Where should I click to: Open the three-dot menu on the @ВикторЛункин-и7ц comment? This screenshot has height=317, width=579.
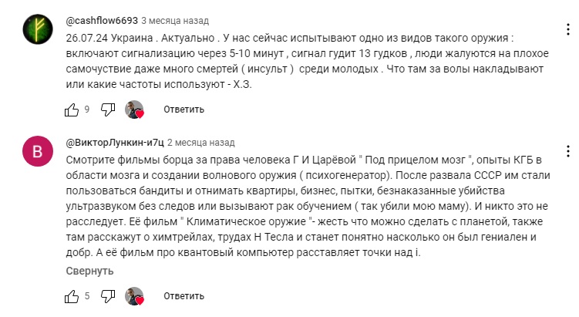click(x=568, y=151)
